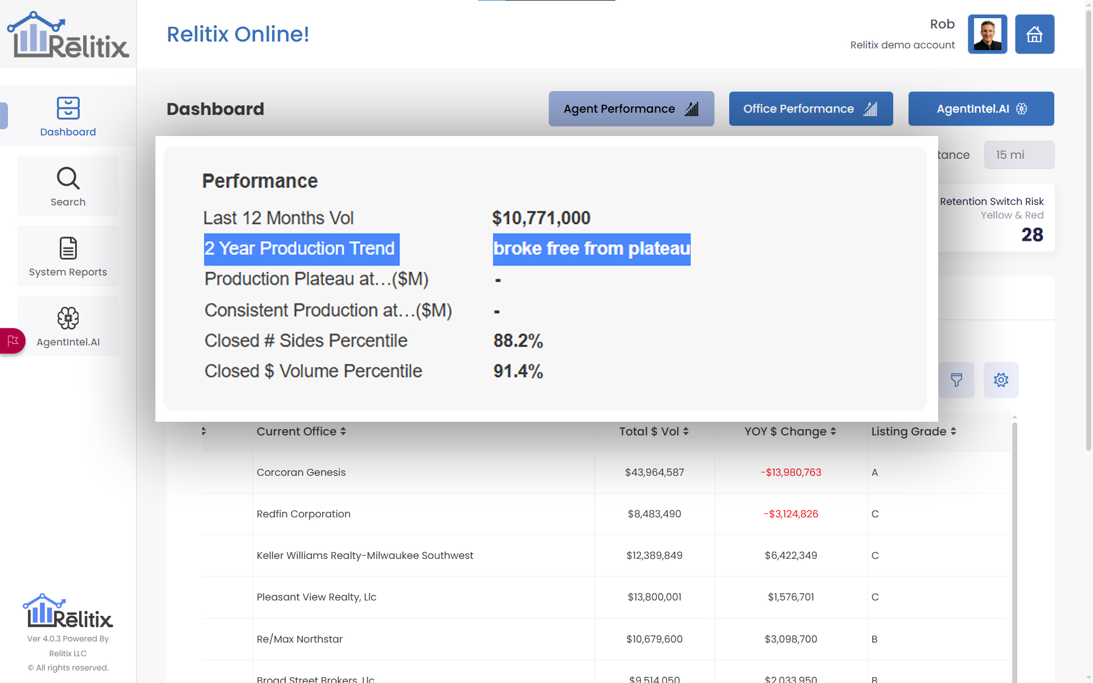Sort by Current Office column
This screenshot has height=683, width=1093.
tap(301, 431)
